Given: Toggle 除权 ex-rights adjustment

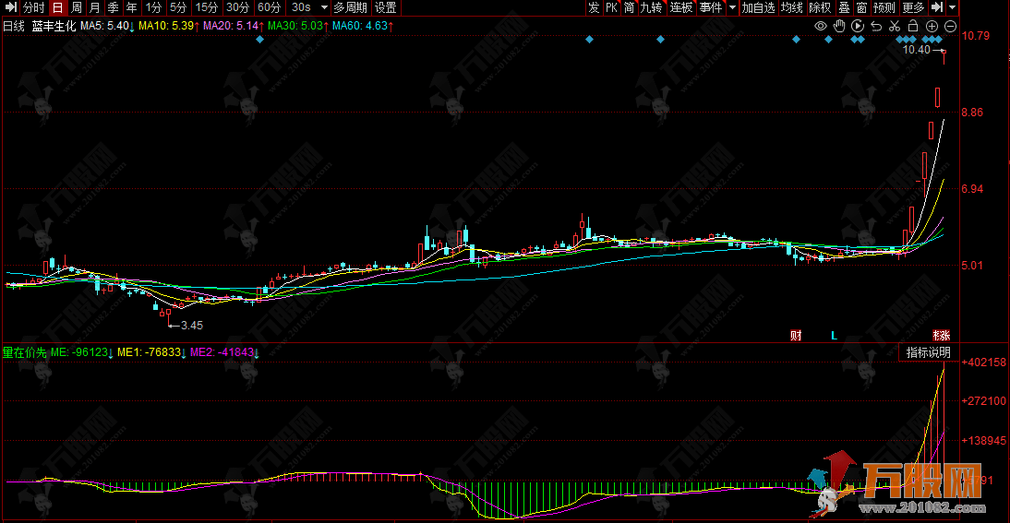Looking at the screenshot, I should coord(820,7).
